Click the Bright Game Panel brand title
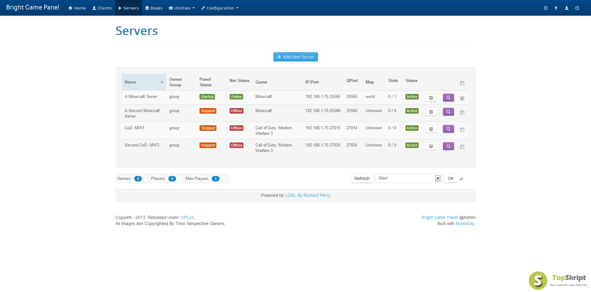 [33, 7]
